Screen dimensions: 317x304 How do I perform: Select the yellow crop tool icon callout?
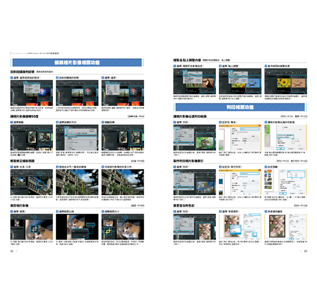click(x=109, y=231)
